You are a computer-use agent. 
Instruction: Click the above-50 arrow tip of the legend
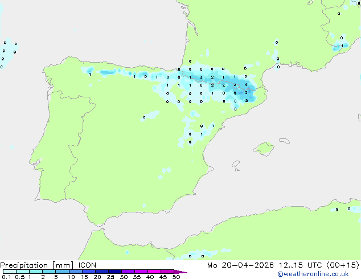[180, 272]
